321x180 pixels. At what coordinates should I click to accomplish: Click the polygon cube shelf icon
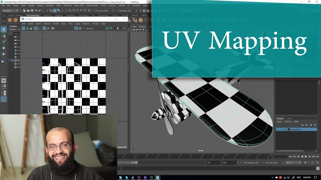pos(16,20)
